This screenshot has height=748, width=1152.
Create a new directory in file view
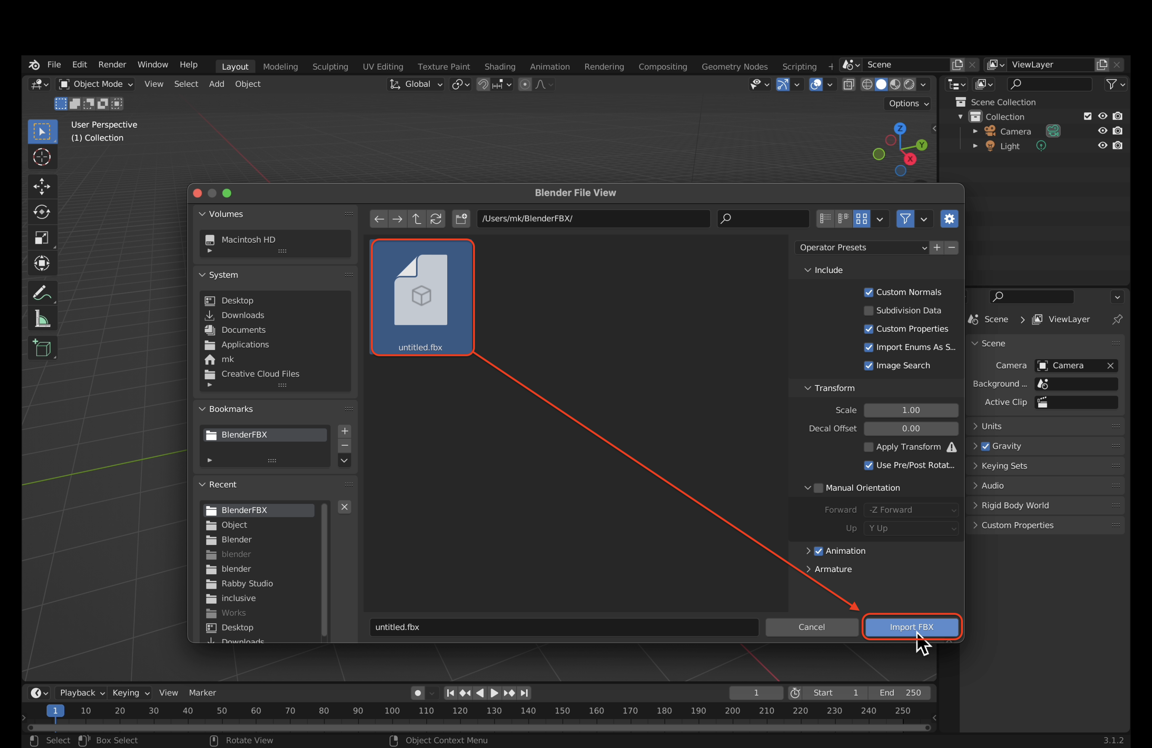coord(461,219)
